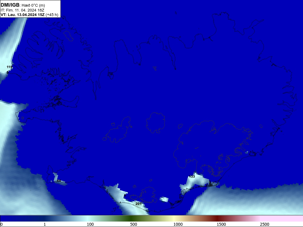Click the map value label '64'
Screen dimensions: 303x227
(59, 181)
